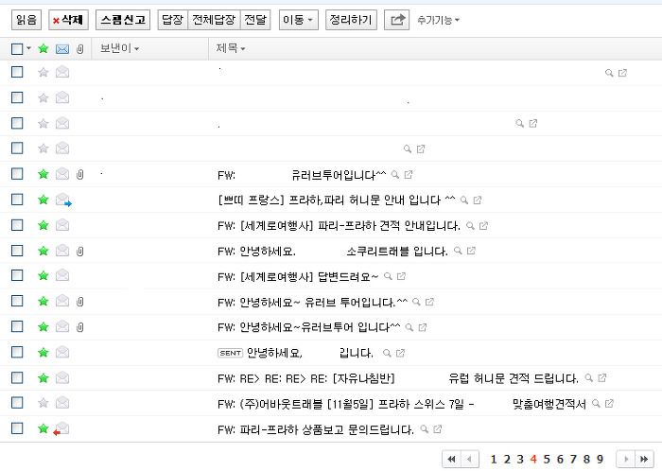Viewport: 662px width, 471px height.
Task: Open [쁘띠 프랑스] mail in new window icon
Action: 478,201
